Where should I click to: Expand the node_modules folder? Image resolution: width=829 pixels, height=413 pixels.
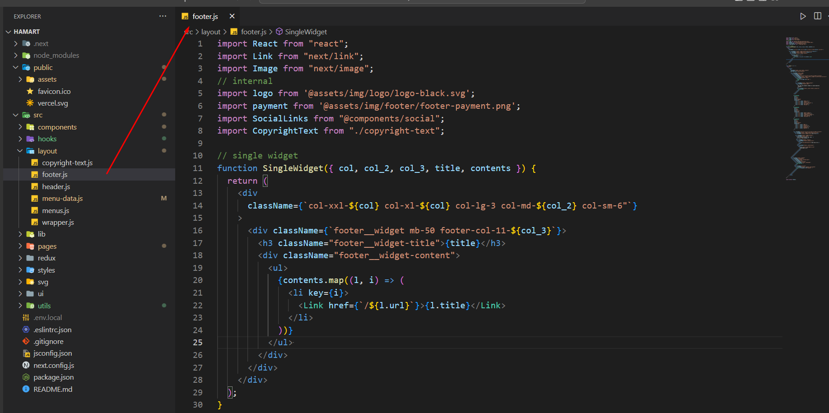(x=16, y=56)
